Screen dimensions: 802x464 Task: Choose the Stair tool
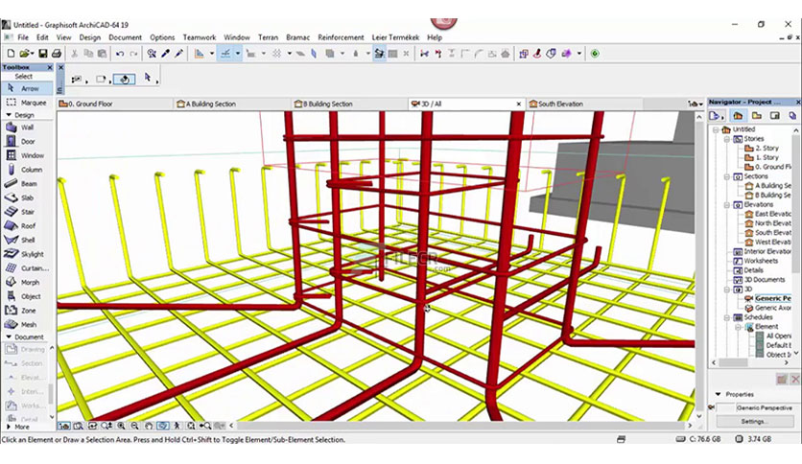(27, 212)
